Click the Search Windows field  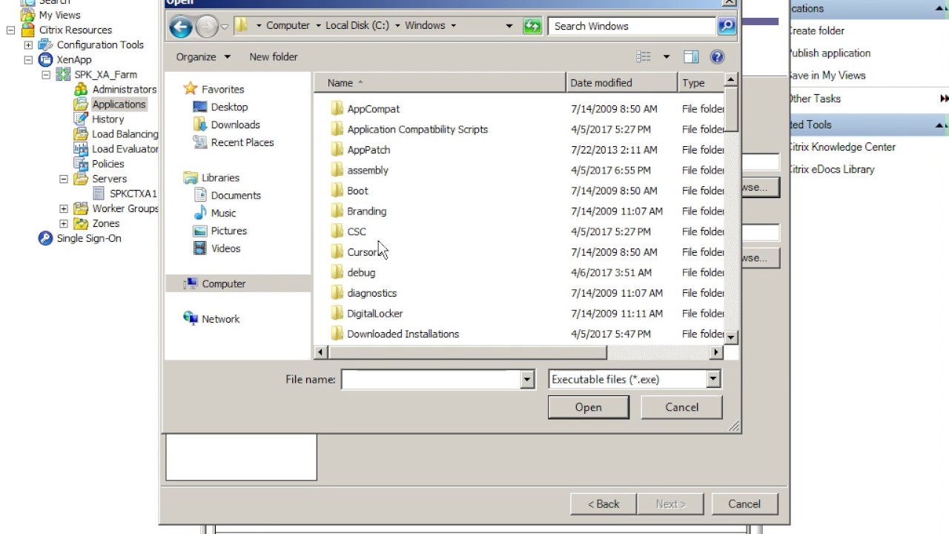click(x=633, y=26)
